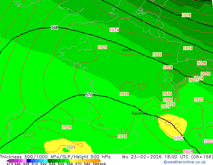Click the 474 legend value
Image resolution: width=213 pixels, height=165 pixels.
coord(10,164)
